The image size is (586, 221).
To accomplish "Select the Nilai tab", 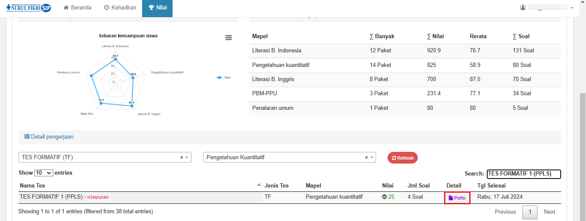I will (x=158, y=8).
